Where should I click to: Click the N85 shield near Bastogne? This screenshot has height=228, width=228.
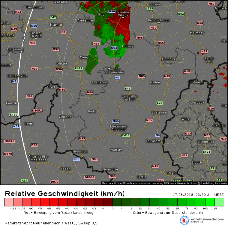coord(149,120)
